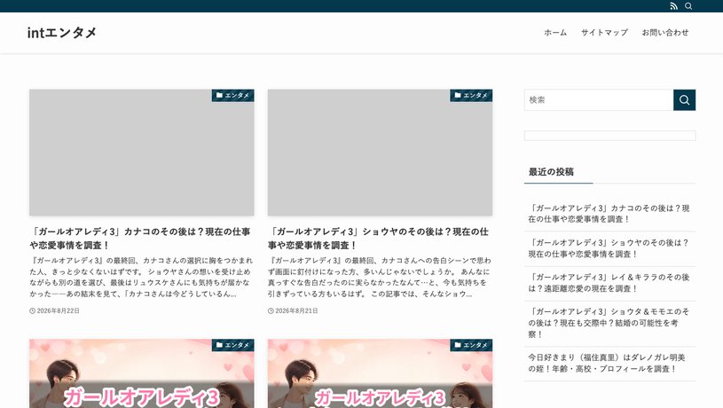The width and height of the screenshot is (723, 408).
Task: Read the ショウヤのその後は article title
Action: coord(378,239)
